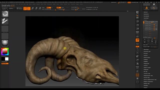
Task: Open the empty alpha slot
Action: point(5,29)
